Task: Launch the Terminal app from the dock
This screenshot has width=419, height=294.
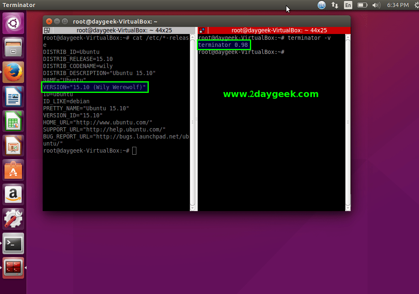Action: pyautogui.click(x=13, y=243)
